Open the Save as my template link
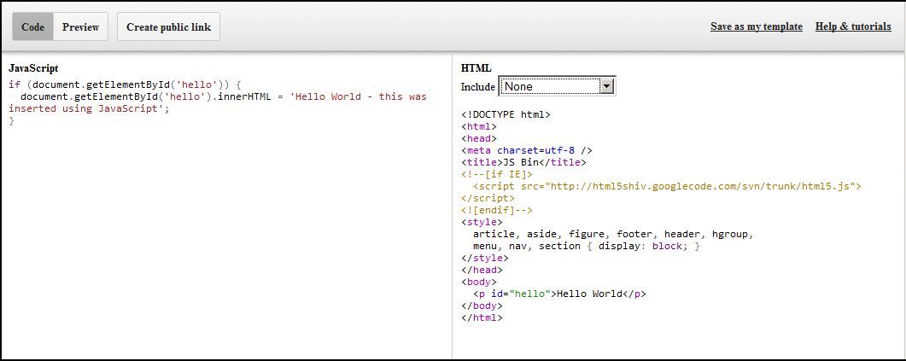906x361 pixels. [x=757, y=26]
